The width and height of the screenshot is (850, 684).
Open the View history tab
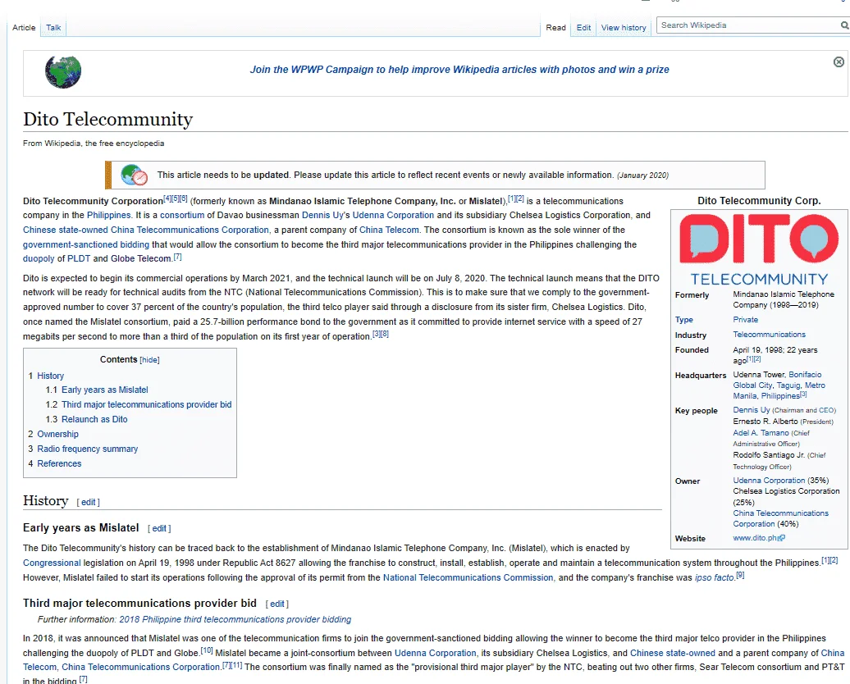coord(624,28)
